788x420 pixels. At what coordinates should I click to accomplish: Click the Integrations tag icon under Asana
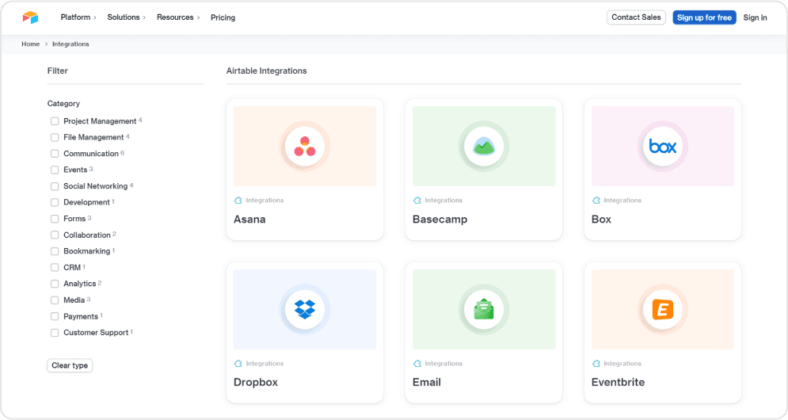pyautogui.click(x=238, y=200)
